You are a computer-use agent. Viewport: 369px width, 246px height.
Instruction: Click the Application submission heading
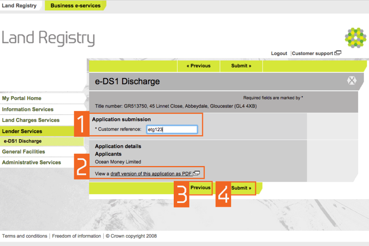(121, 120)
